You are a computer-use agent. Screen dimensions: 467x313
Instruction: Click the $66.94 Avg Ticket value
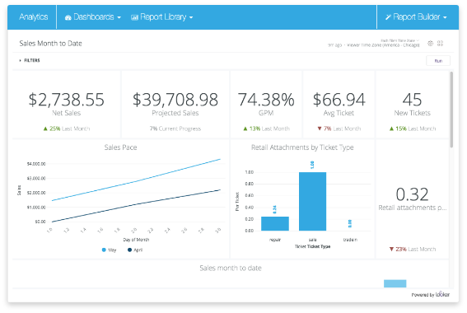(x=339, y=100)
